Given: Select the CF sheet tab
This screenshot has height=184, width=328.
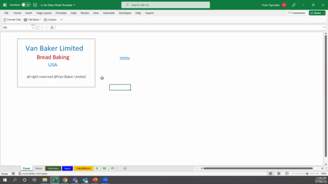Looking at the screenshot, I should tap(113, 168).
